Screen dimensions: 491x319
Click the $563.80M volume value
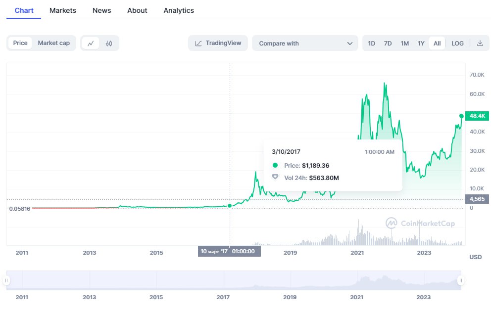point(324,178)
